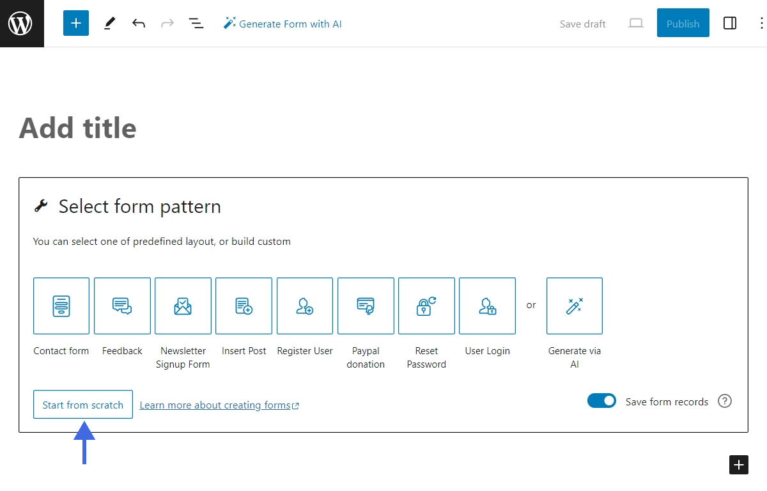767x491 pixels.
Task: Click Start from scratch
Action: (82, 404)
